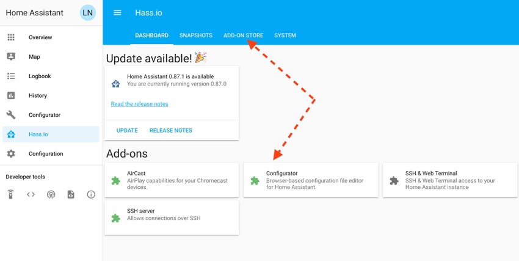This screenshot has width=519, height=261.
Task: Click the UPDATE button
Action: click(x=127, y=131)
